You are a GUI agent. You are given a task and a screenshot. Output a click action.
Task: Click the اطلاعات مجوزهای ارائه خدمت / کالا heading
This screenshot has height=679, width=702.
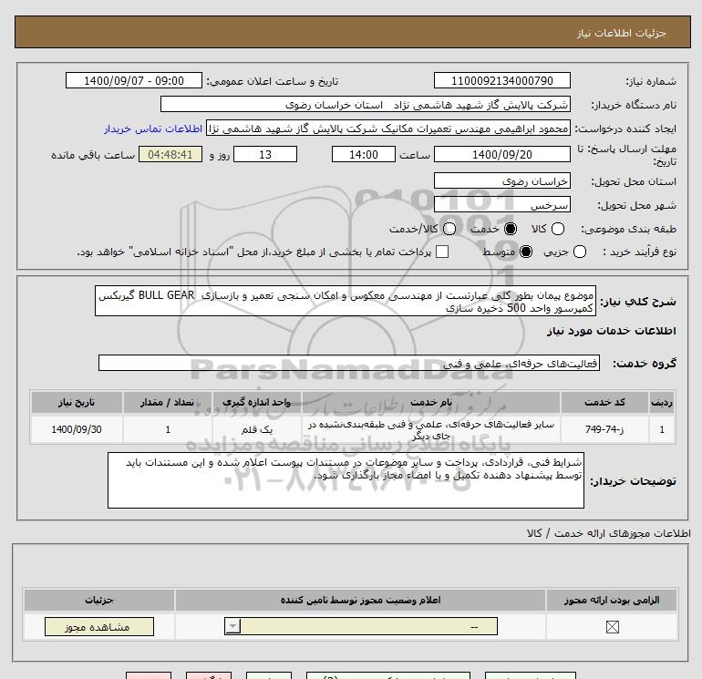[609, 533]
